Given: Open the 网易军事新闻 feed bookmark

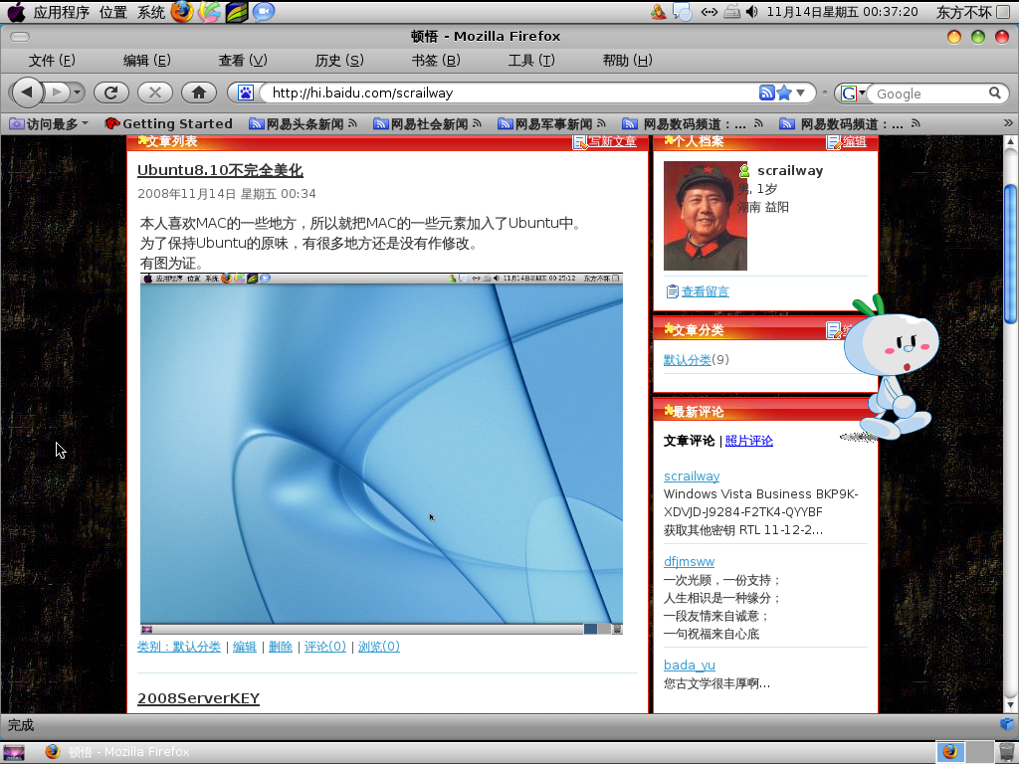Looking at the screenshot, I should click(551, 123).
